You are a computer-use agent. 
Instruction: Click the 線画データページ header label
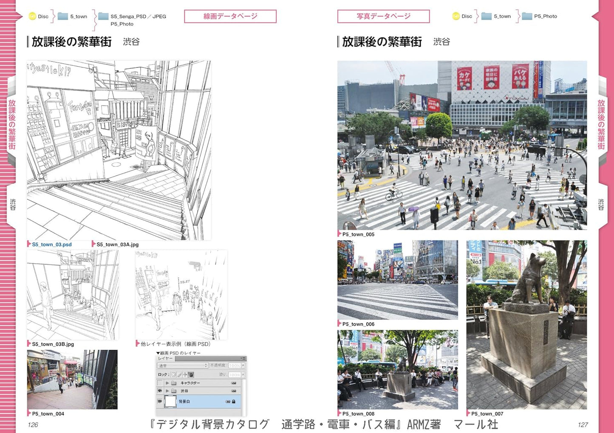[x=230, y=17]
